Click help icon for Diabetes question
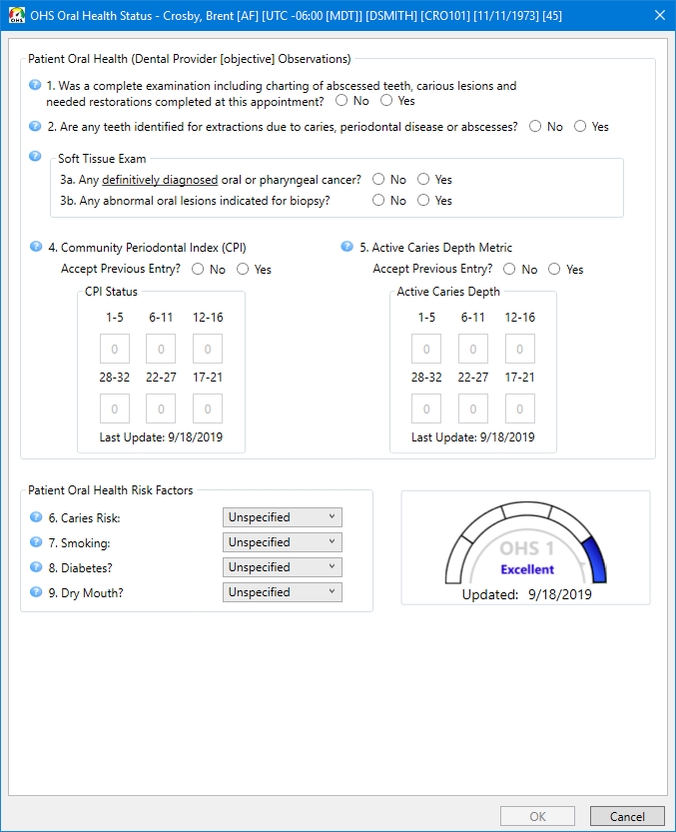 coord(36,567)
